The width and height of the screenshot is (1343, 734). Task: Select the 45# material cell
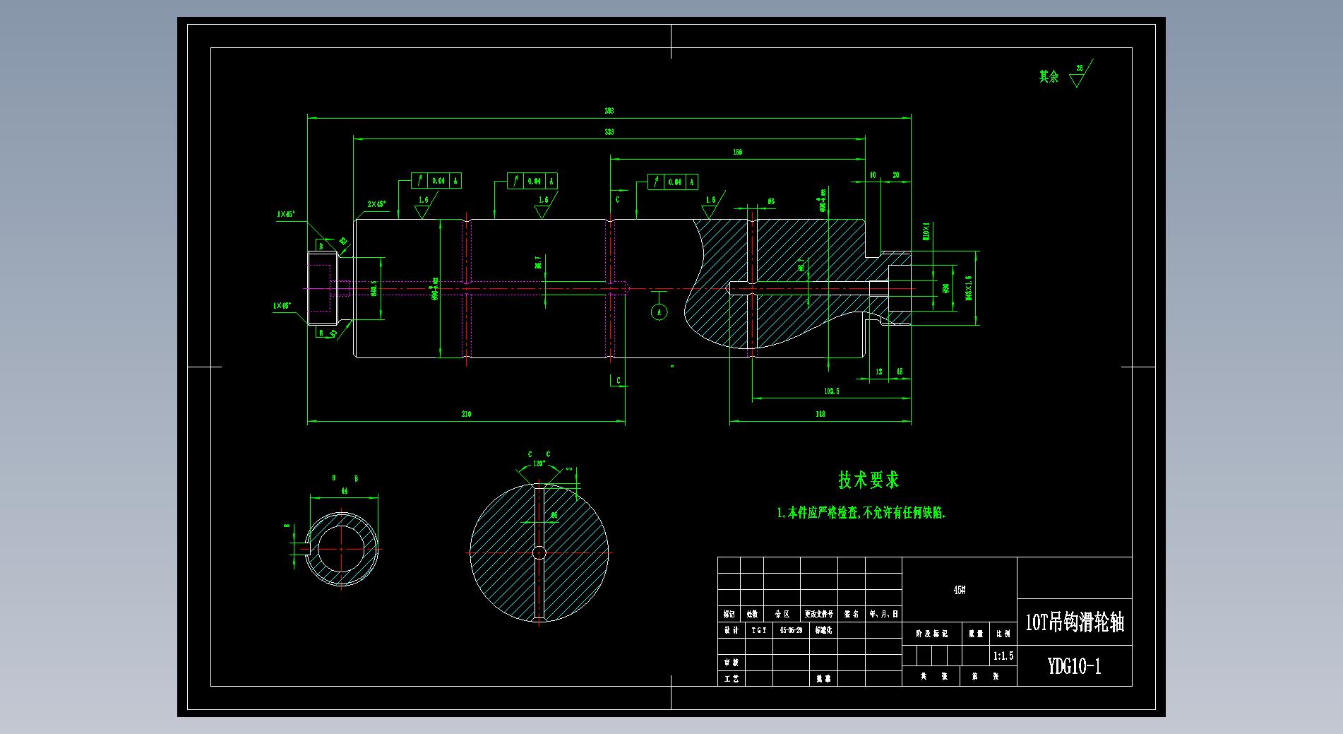pos(959,590)
